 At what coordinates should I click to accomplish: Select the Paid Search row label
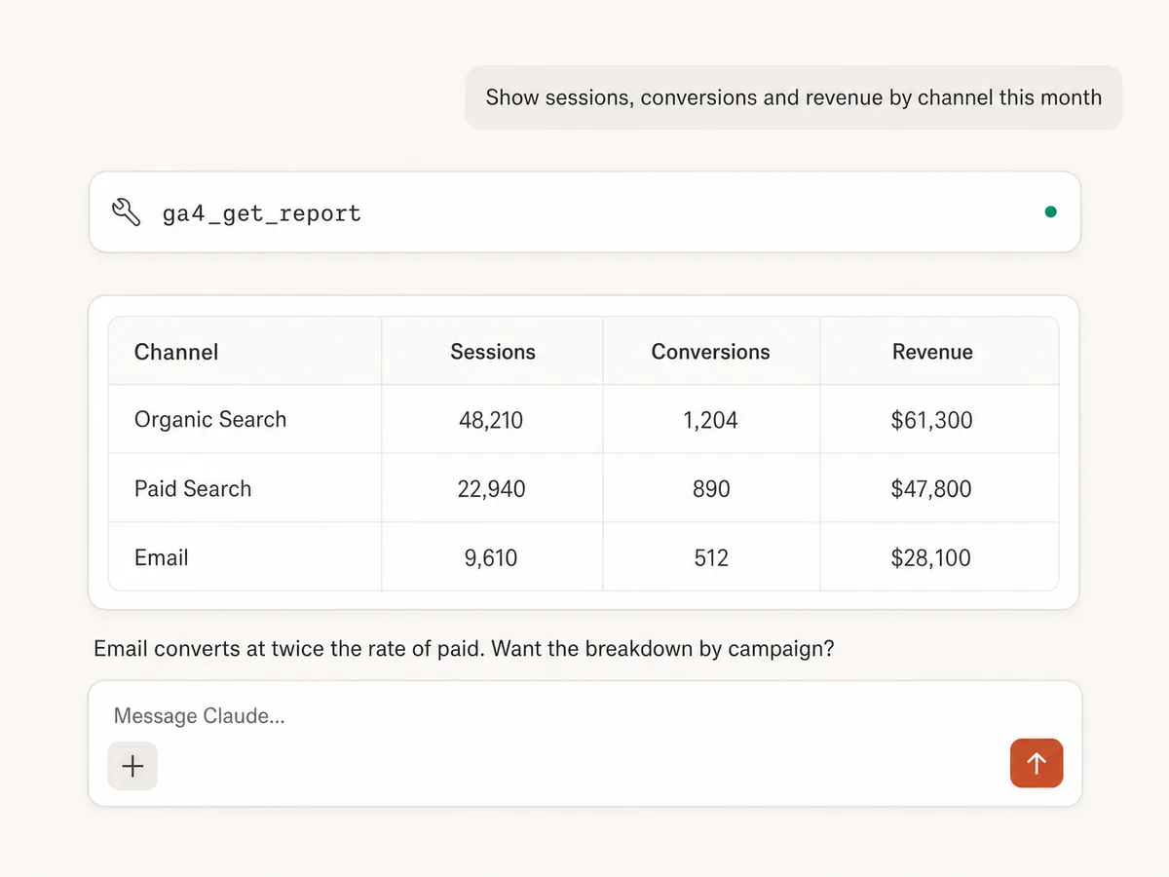(193, 489)
